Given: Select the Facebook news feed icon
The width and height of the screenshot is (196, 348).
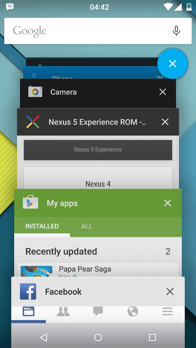Looking at the screenshot, I should (28, 311).
